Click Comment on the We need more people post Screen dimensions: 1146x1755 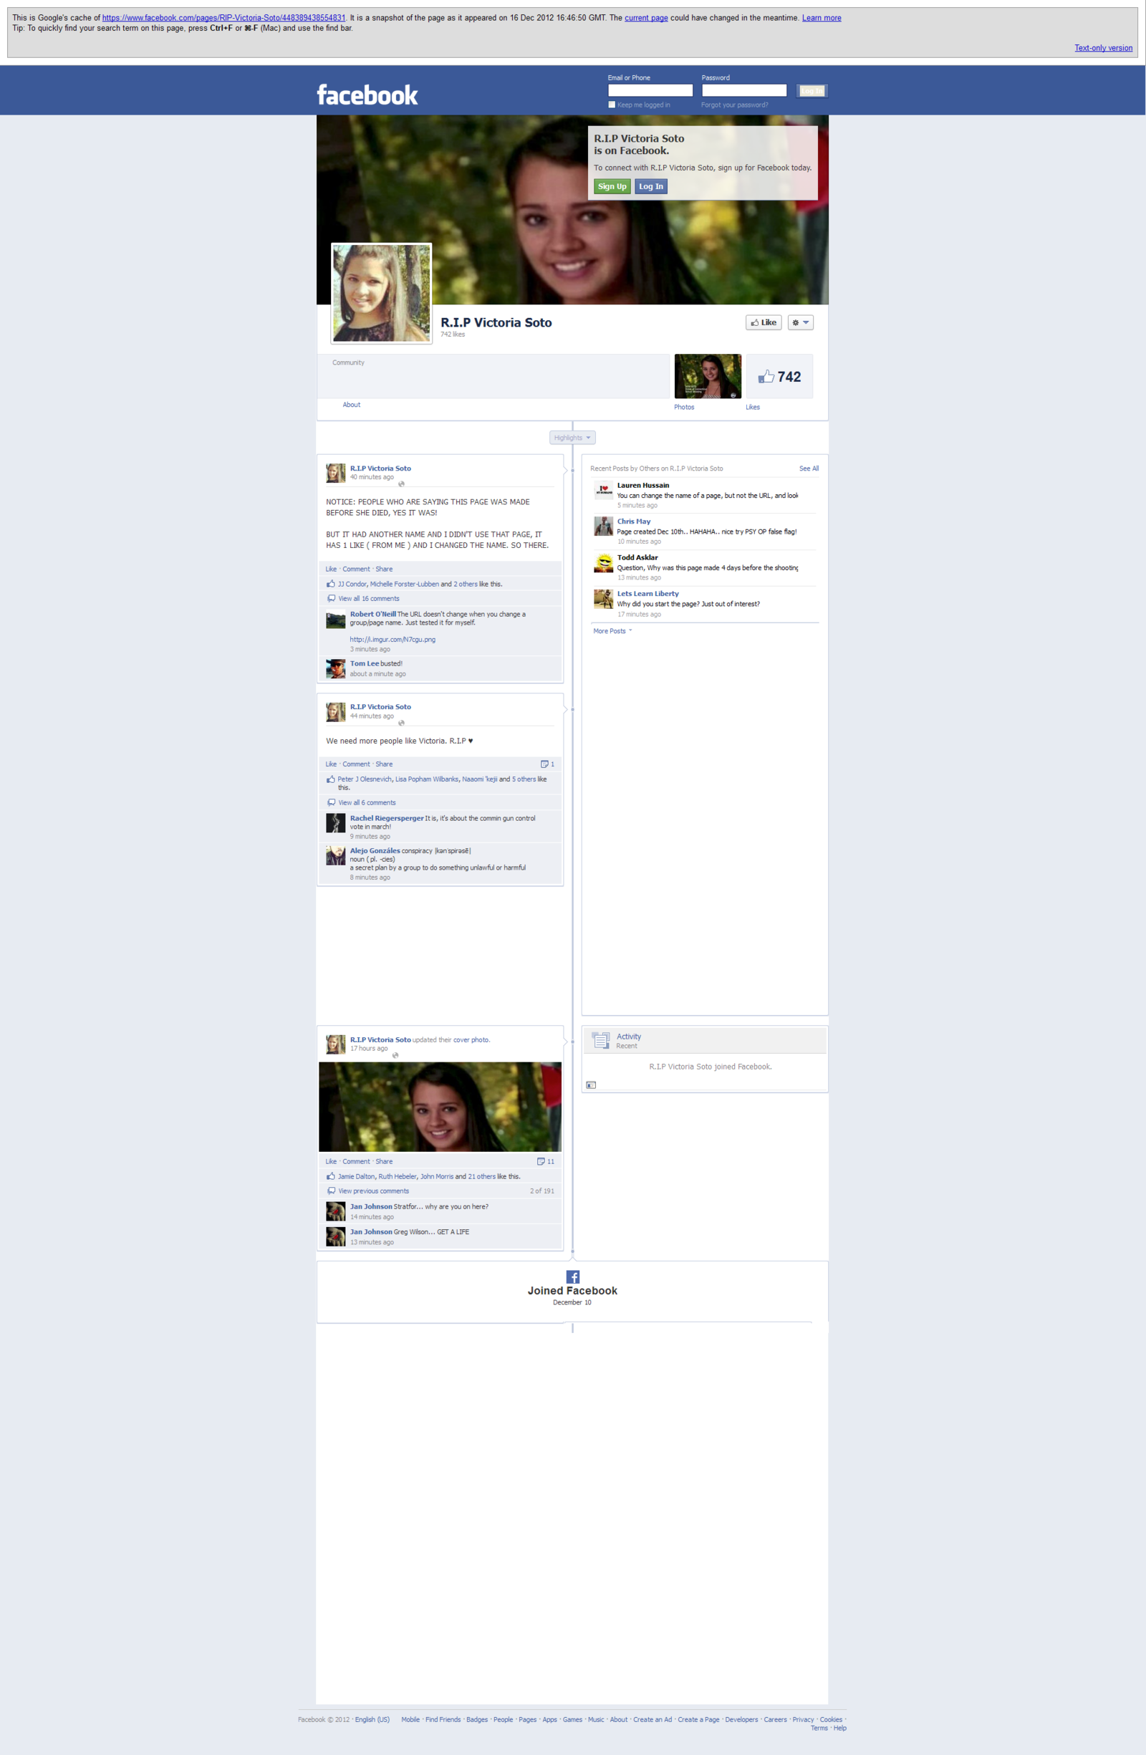pyautogui.click(x=356, y=764)
